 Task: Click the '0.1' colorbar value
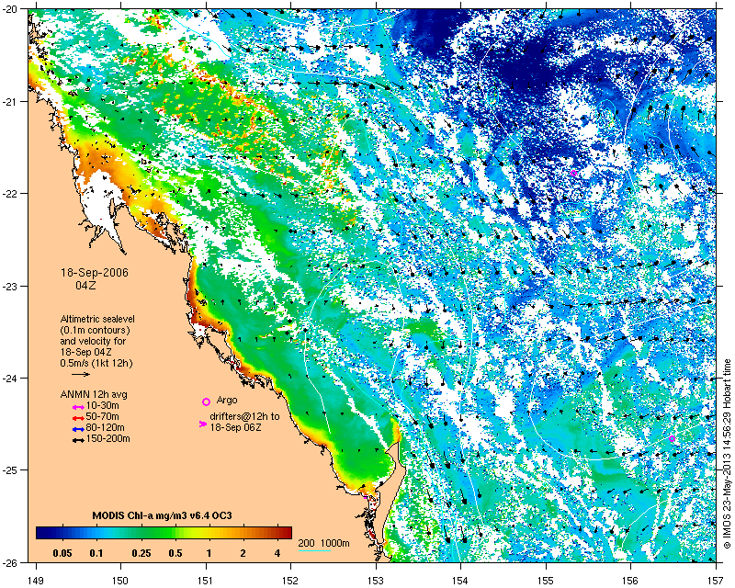(96, 553)
